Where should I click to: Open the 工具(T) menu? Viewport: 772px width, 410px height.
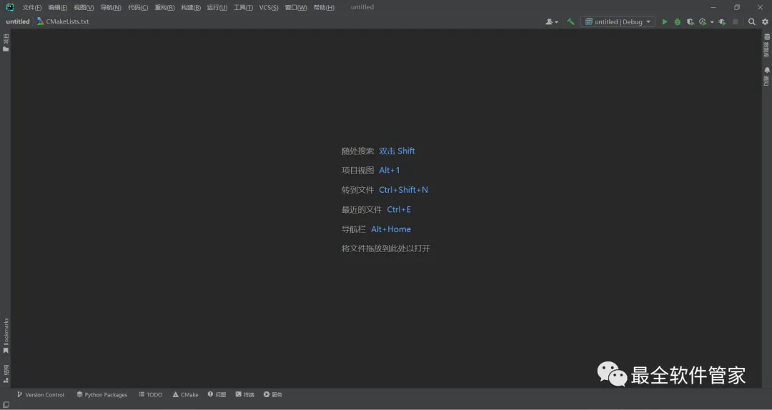coord(243,7)
